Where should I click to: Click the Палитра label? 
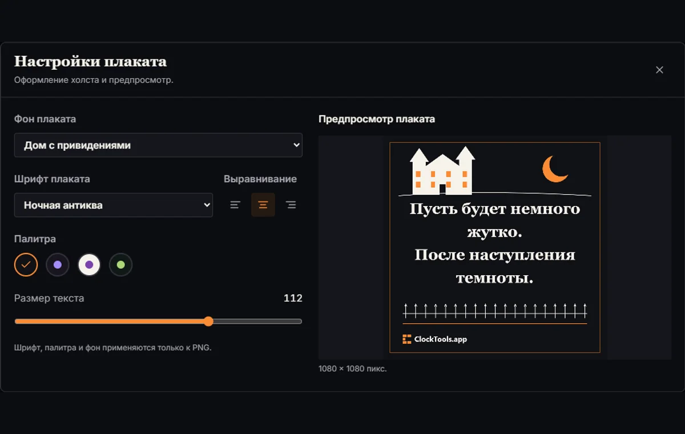tap(35, 239)
